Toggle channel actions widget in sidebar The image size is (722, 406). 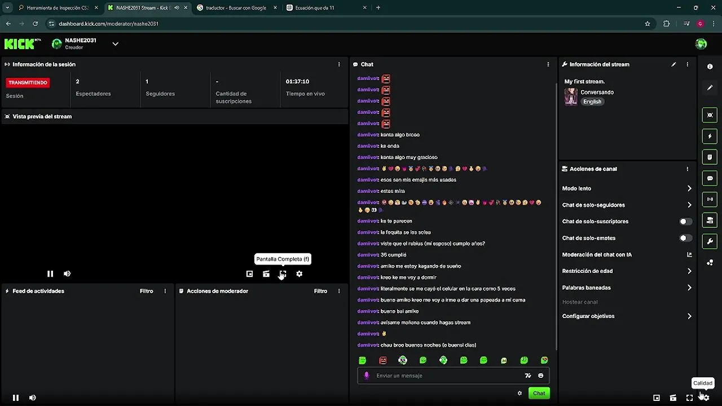(x=710, y=220)
